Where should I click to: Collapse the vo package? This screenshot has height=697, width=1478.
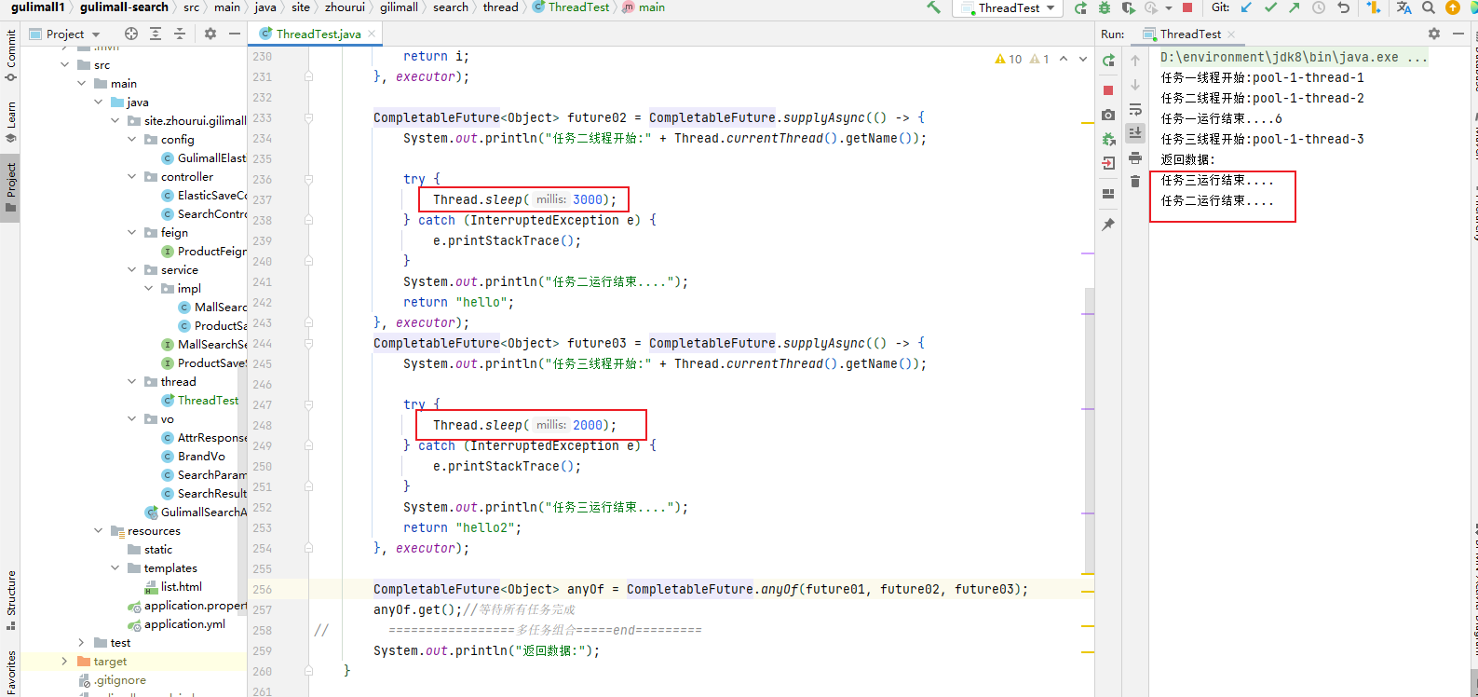coord(131,419)
